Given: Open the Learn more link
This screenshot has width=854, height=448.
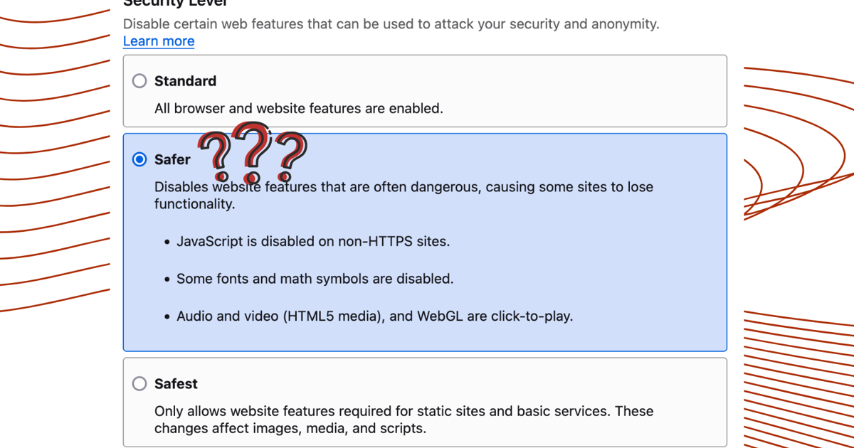Looking at the screenshot, I should click(159, 41).
